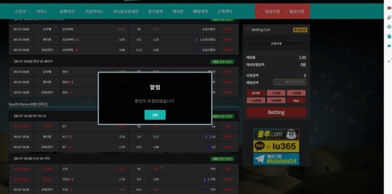This screenshot has width=392, height=194.
Task: Click the red toolbox icon in sidebar
Action: 389,8
